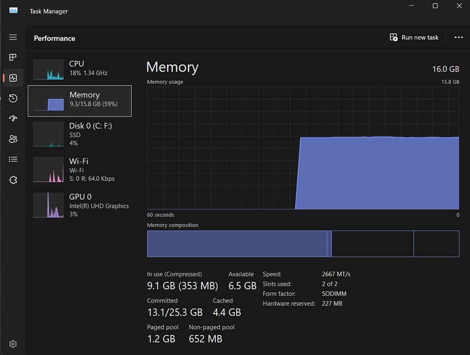Open the Details list icon
This screenshot has width=470, height=355.
(x=13, y=159)
